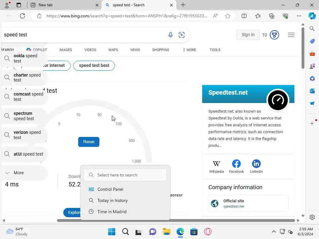Click the vertical page scrollbar thumb

tap(303, 48)
